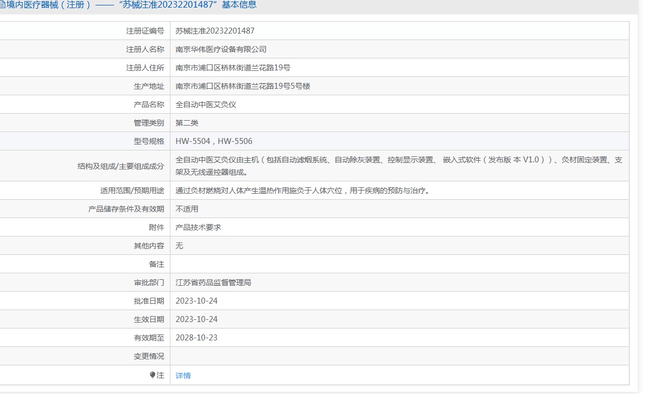Screen dimensions: 647x394
Task: Click the structure description starting 全自动中医艾灸仪由主机
Action: tap(399, 166)
